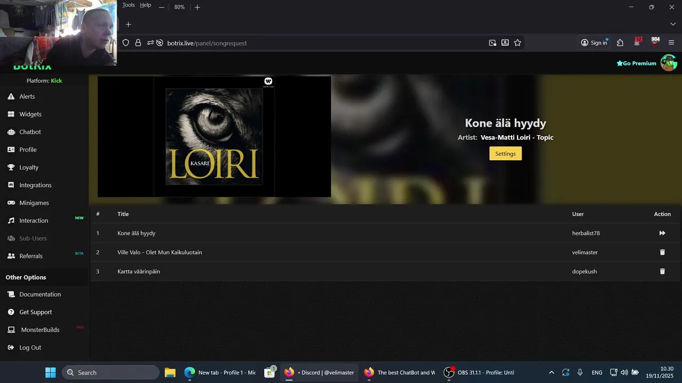Delete Ville Valo song from queue

point(662,252)
